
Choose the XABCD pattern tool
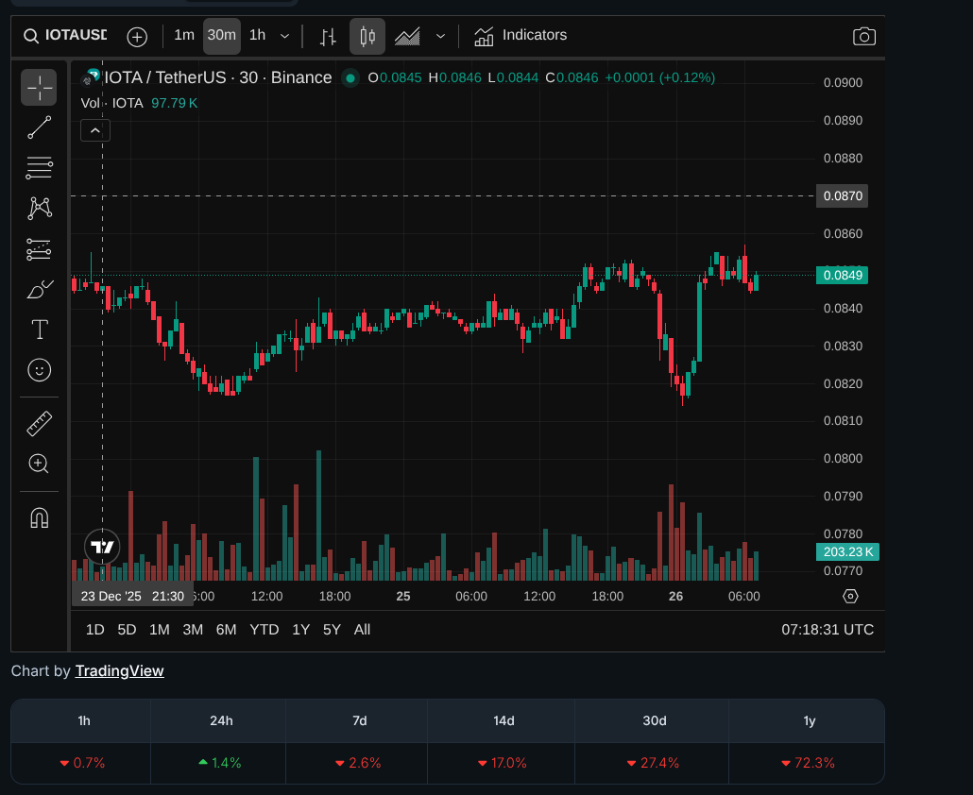tap(39, 208)
